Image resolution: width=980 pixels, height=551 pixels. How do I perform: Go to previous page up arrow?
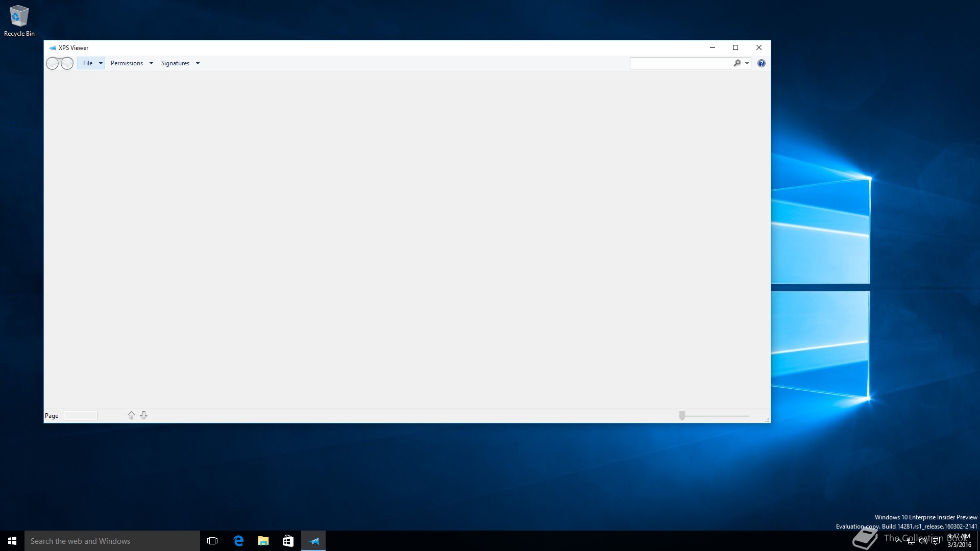click(x=131, y=415)
